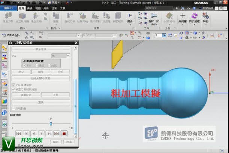Click the Cancel (取消) button
Screen dimensions: 229x153
tap(69, 142)
